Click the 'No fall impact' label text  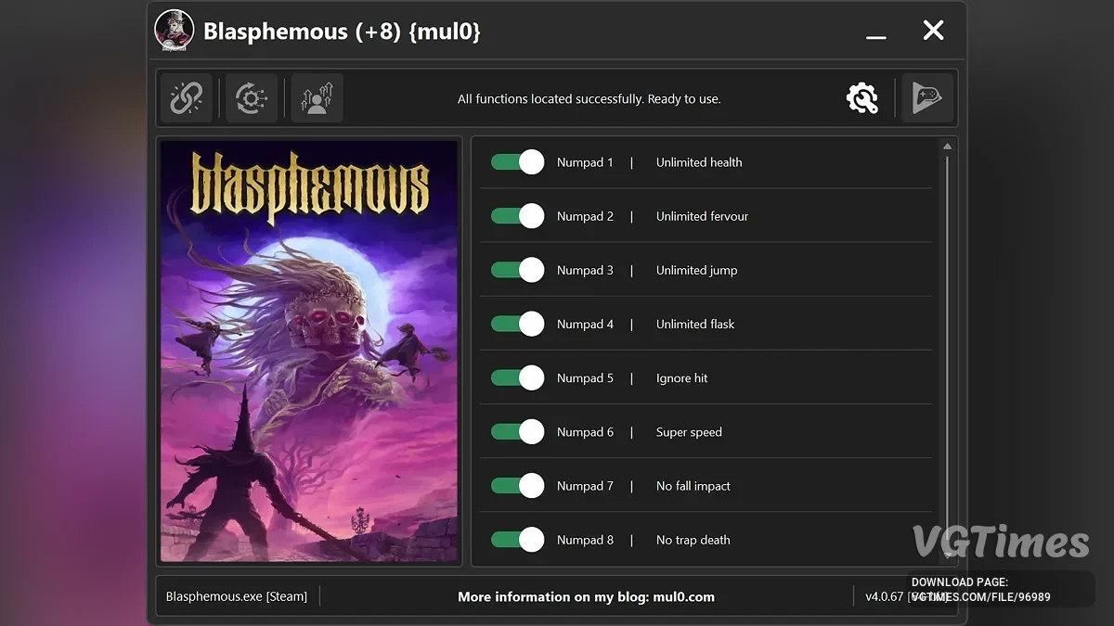pyautogui.click(x=693, y=485)
